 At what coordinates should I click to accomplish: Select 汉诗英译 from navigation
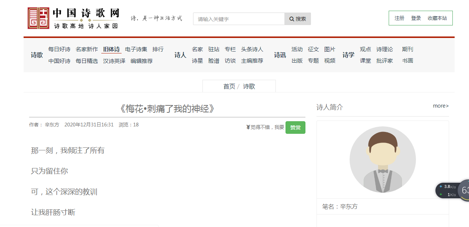[x=114, y=61]
